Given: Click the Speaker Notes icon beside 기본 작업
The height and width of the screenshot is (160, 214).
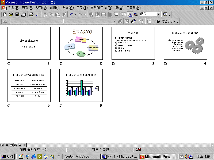Looking at the screenshot, I should (x=149, y=21).
